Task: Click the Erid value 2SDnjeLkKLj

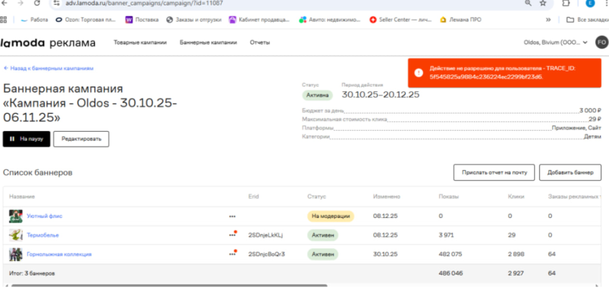Action: tap(266, 235)
